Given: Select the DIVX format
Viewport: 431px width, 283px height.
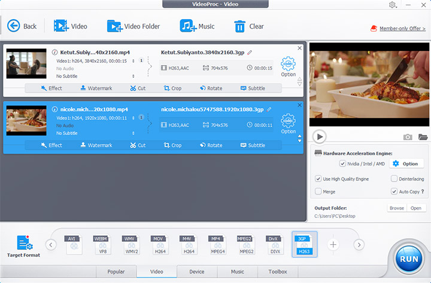Looking at the screenshot, I should pyautogui.click(x=275, y=244).
